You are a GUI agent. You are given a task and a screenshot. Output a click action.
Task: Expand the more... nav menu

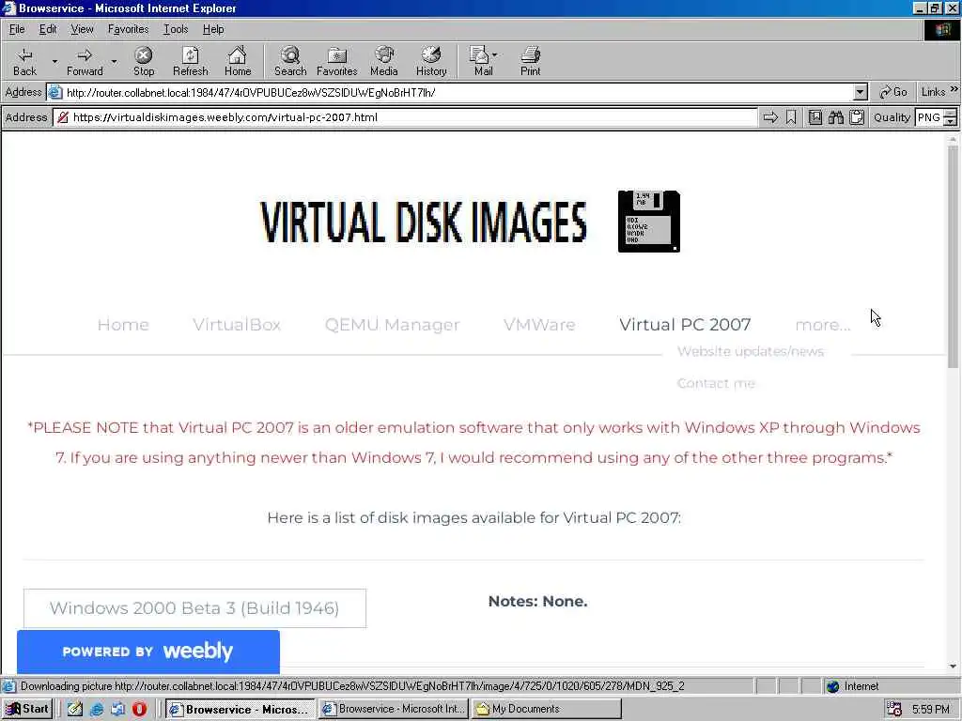(823, 325)
